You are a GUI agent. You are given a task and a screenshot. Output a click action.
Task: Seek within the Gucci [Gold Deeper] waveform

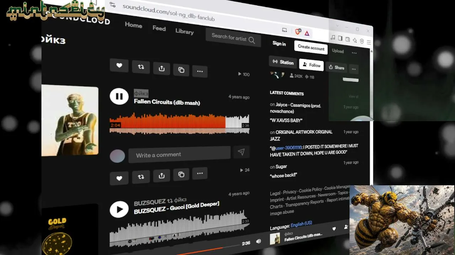[179, 229]
